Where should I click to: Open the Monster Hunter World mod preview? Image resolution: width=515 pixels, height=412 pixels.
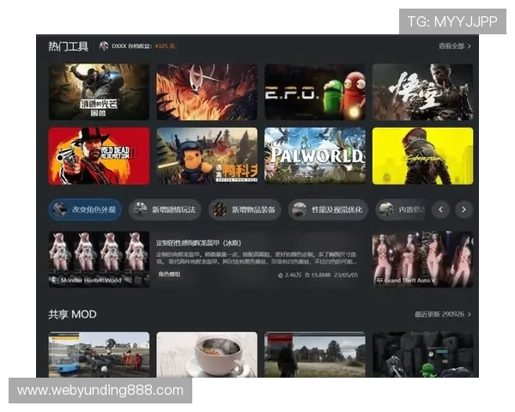coord(99,259)
